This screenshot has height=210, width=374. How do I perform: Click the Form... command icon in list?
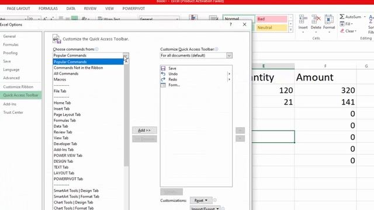point(163,85)
